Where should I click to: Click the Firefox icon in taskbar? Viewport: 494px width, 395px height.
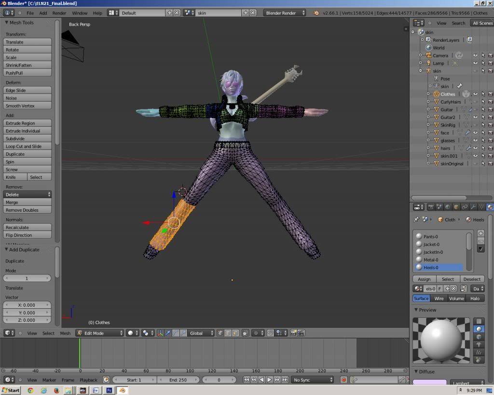click(56, 390)
